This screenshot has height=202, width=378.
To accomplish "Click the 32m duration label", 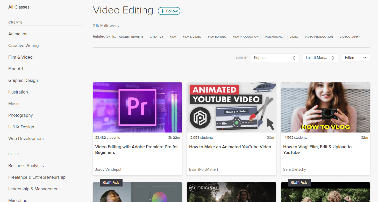I will pos(365,138).
